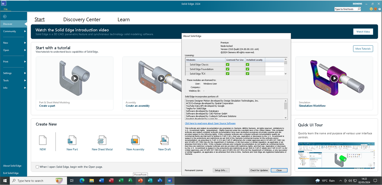This screenshot has height=185, width=382.
Task: Send negative feedback with the sad face
Action: [375, 9]
